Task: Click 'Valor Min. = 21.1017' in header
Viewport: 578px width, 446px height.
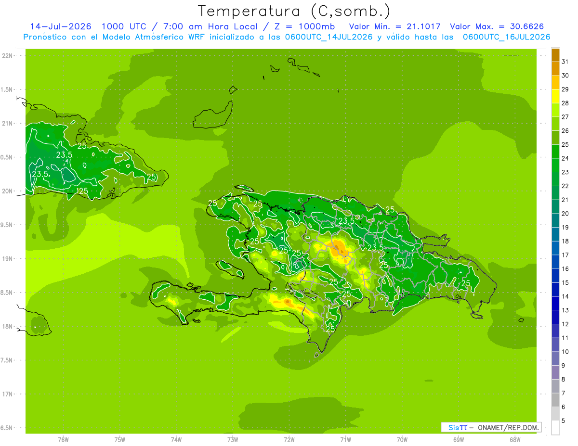Action: [394, 26]
